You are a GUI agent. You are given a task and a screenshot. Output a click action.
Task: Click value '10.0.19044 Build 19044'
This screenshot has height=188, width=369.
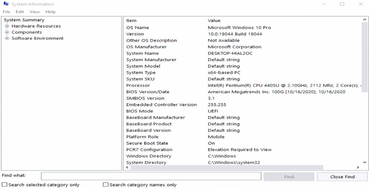click(235, 34)
